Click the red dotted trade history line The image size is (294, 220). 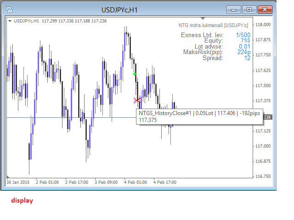tap(136, 86)
